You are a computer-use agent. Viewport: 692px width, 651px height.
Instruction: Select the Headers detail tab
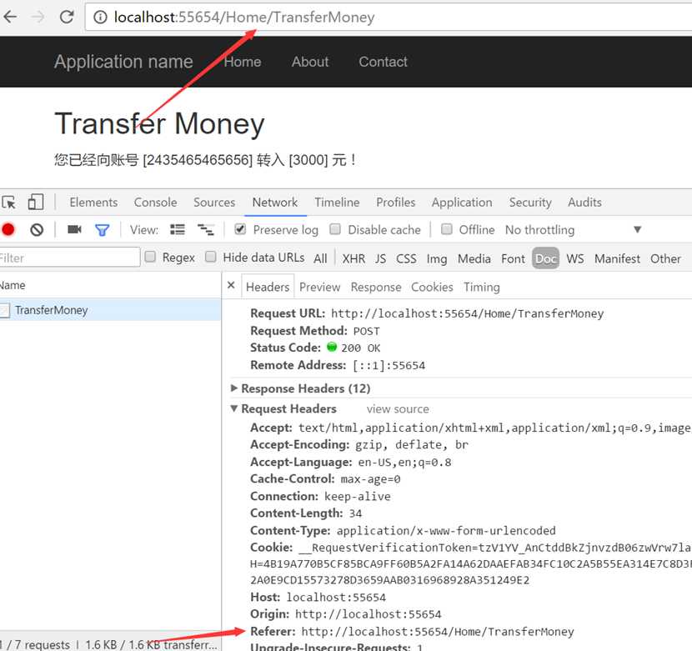268,287
